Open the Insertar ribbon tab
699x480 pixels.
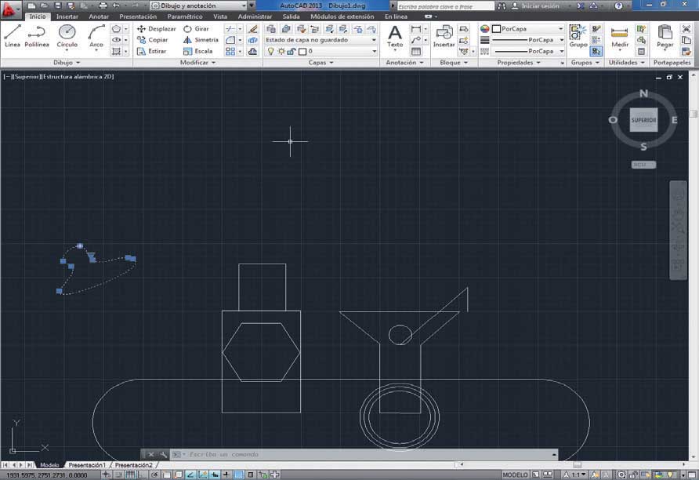(x=67, y=16)
